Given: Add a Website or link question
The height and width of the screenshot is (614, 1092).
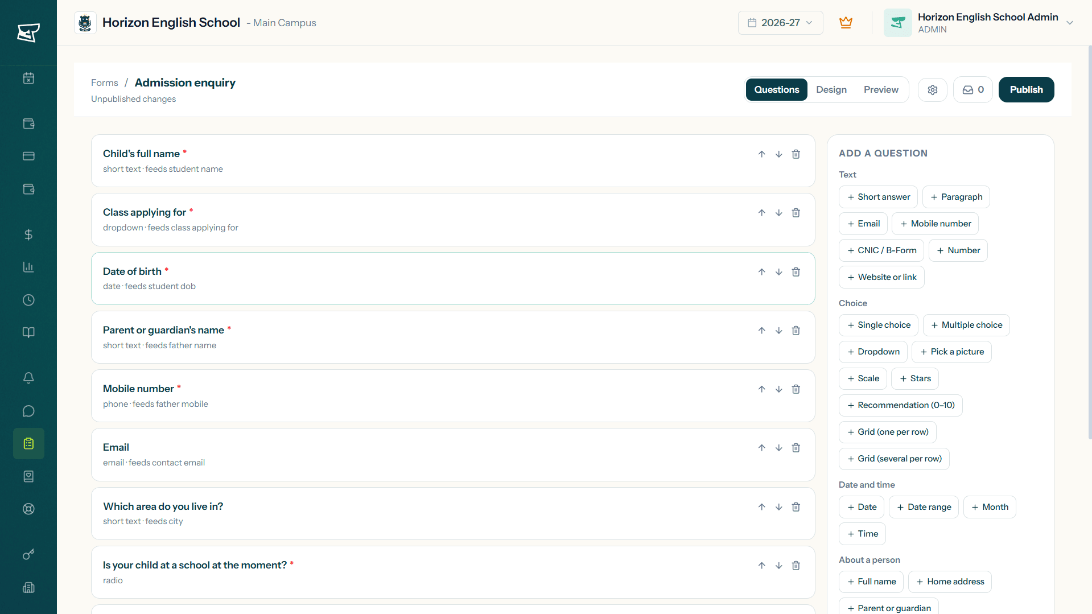Looking at the screenshot, I should (881, 277).
